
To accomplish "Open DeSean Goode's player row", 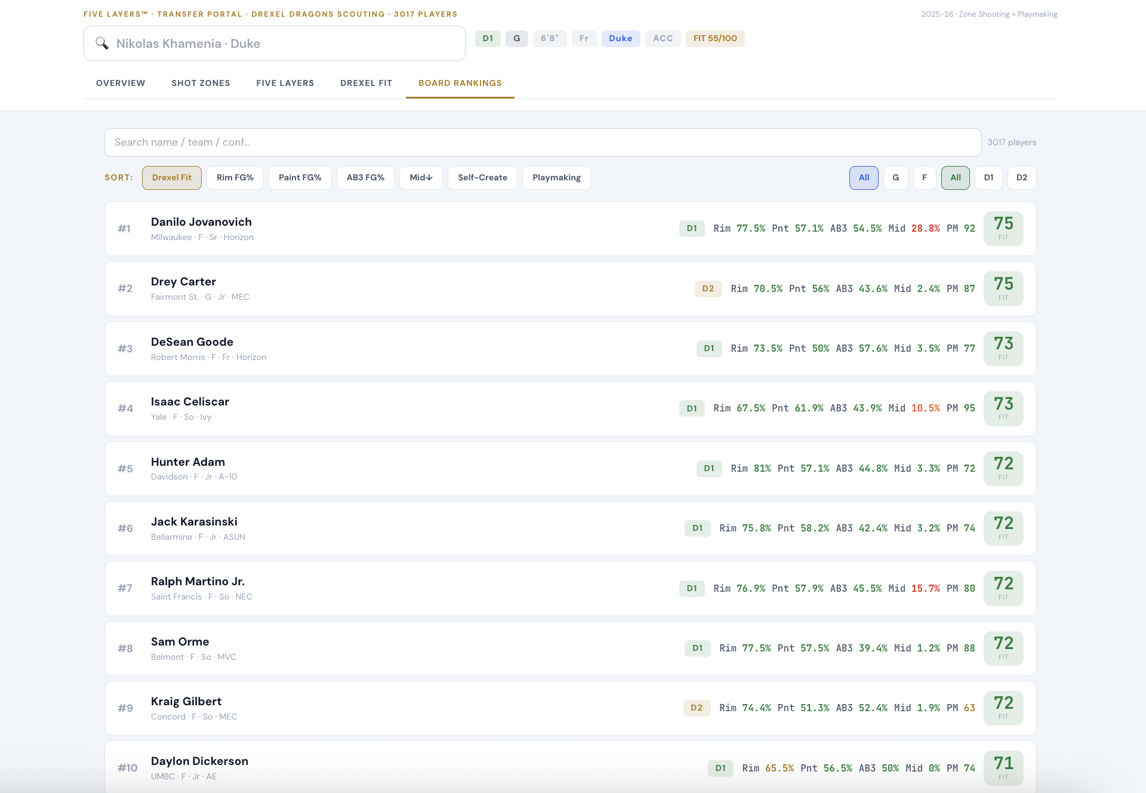I will pos(571,349).
